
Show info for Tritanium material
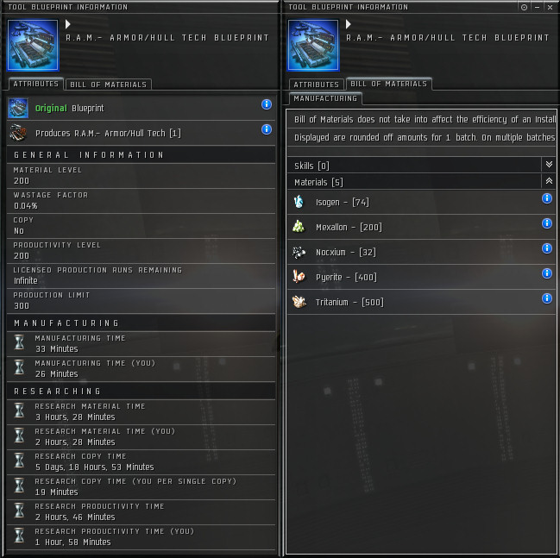(547, 298)
